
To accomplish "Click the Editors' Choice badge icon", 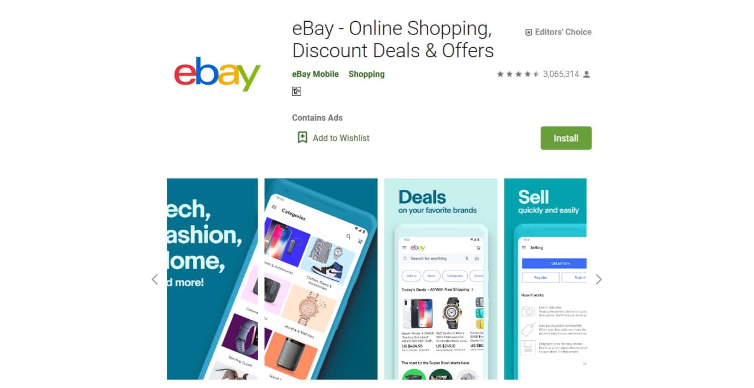I will coord(528,32).
